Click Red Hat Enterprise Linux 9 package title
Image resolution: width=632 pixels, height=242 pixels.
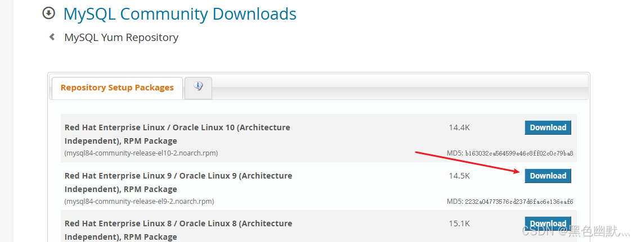point(178,182)
